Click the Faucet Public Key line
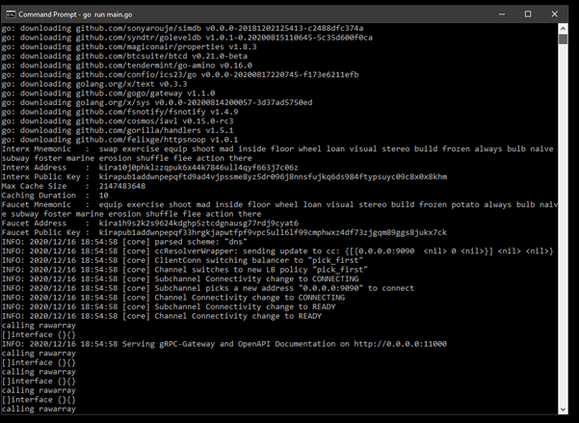The height and width of the screenshot is (423, 579). click(224, 232)
